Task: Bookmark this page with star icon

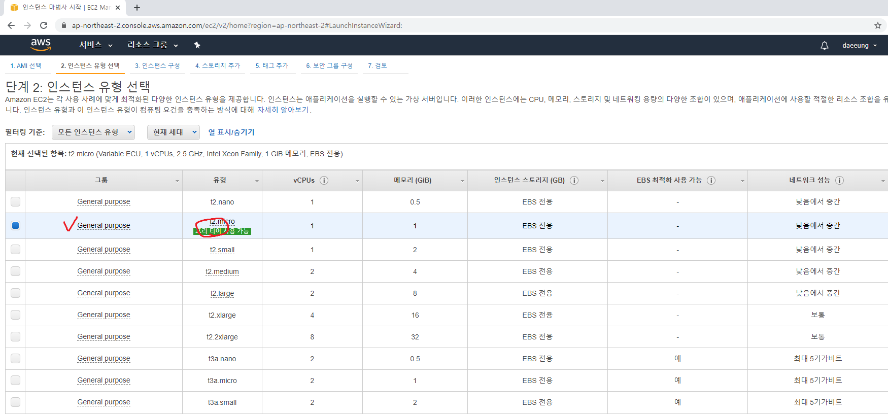Action: tap(877, 25)
